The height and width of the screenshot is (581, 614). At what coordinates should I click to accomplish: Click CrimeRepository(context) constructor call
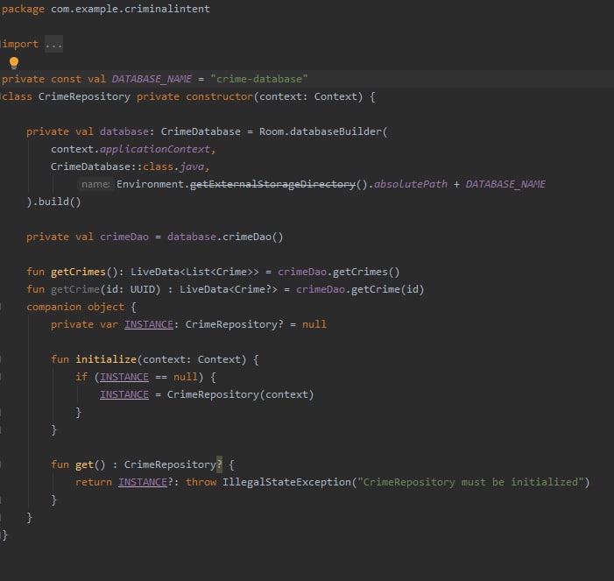coord(240,394)
